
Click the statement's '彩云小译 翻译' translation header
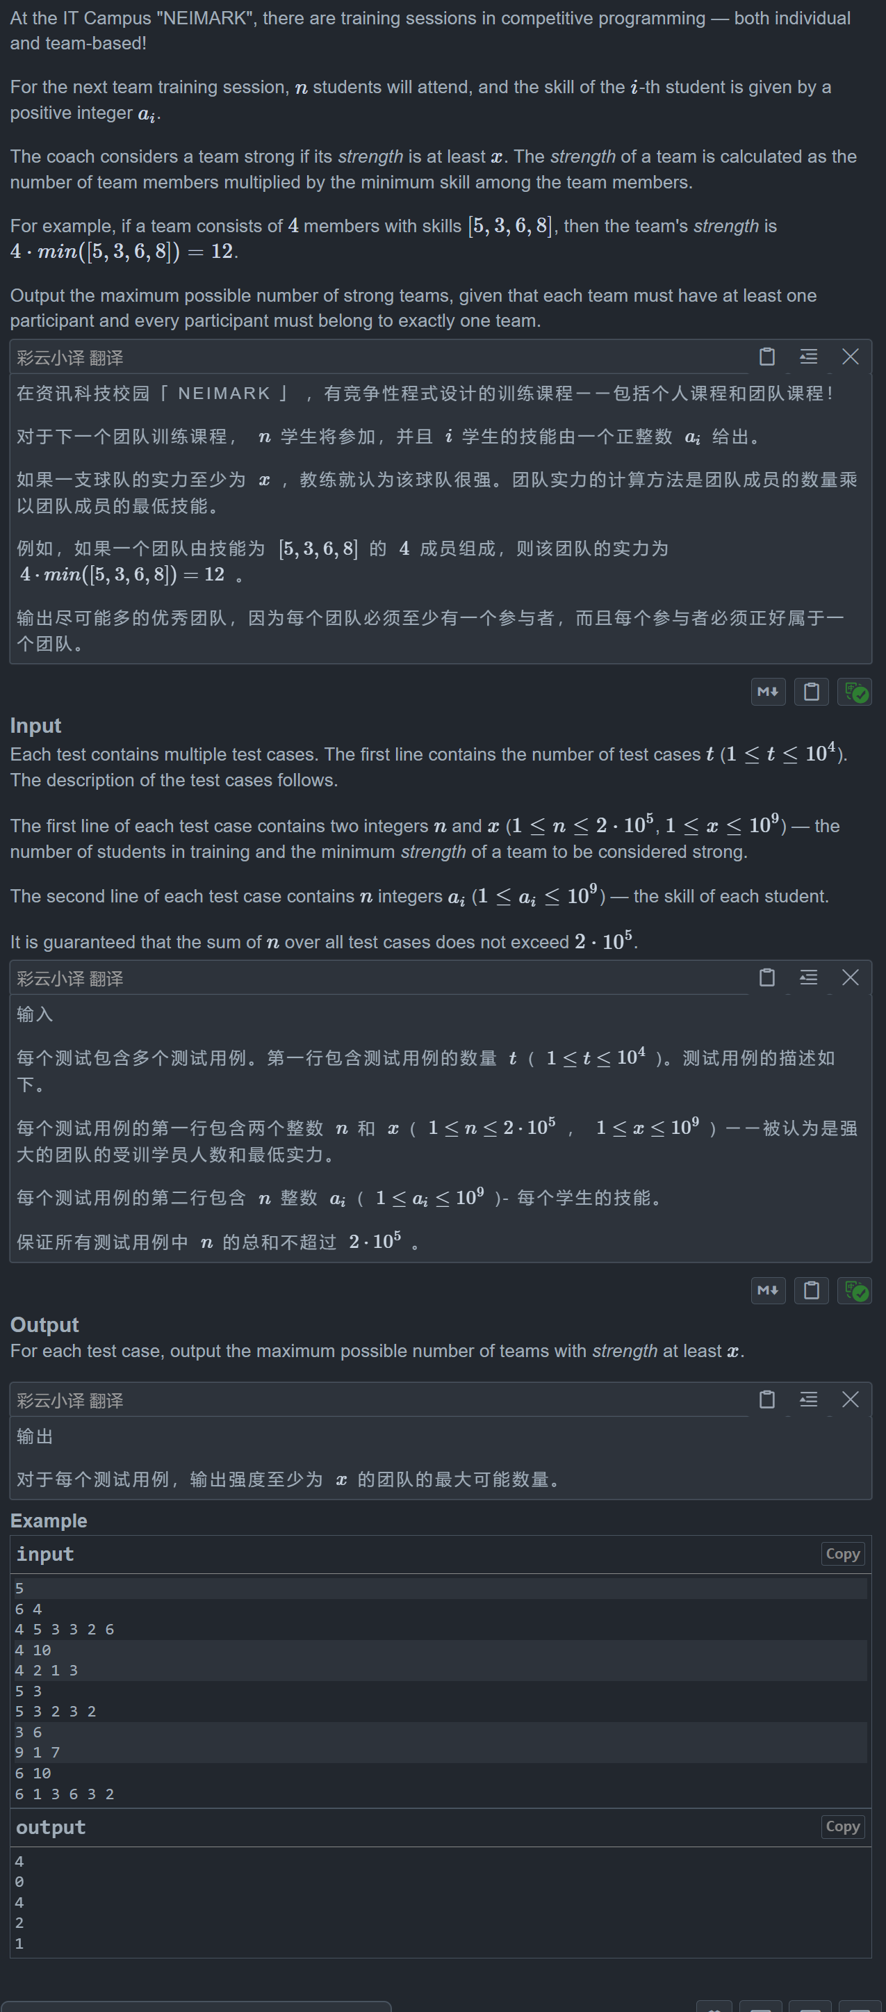pos(70,358)
